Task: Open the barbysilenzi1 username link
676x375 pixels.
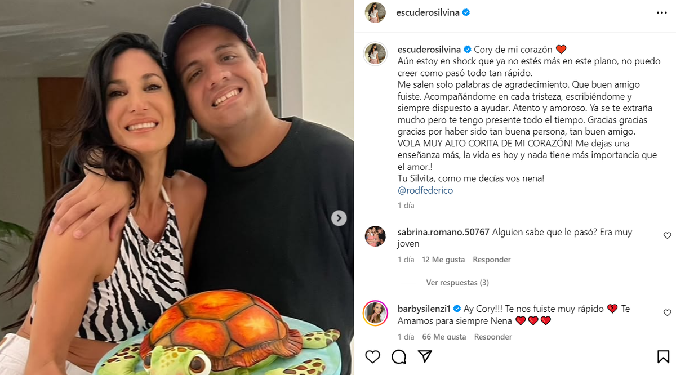Action: pos(424,309)
